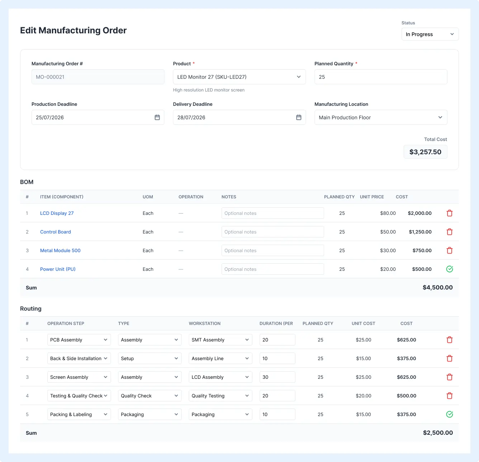Remove the Testing & Quality Check step

(449, 396)
